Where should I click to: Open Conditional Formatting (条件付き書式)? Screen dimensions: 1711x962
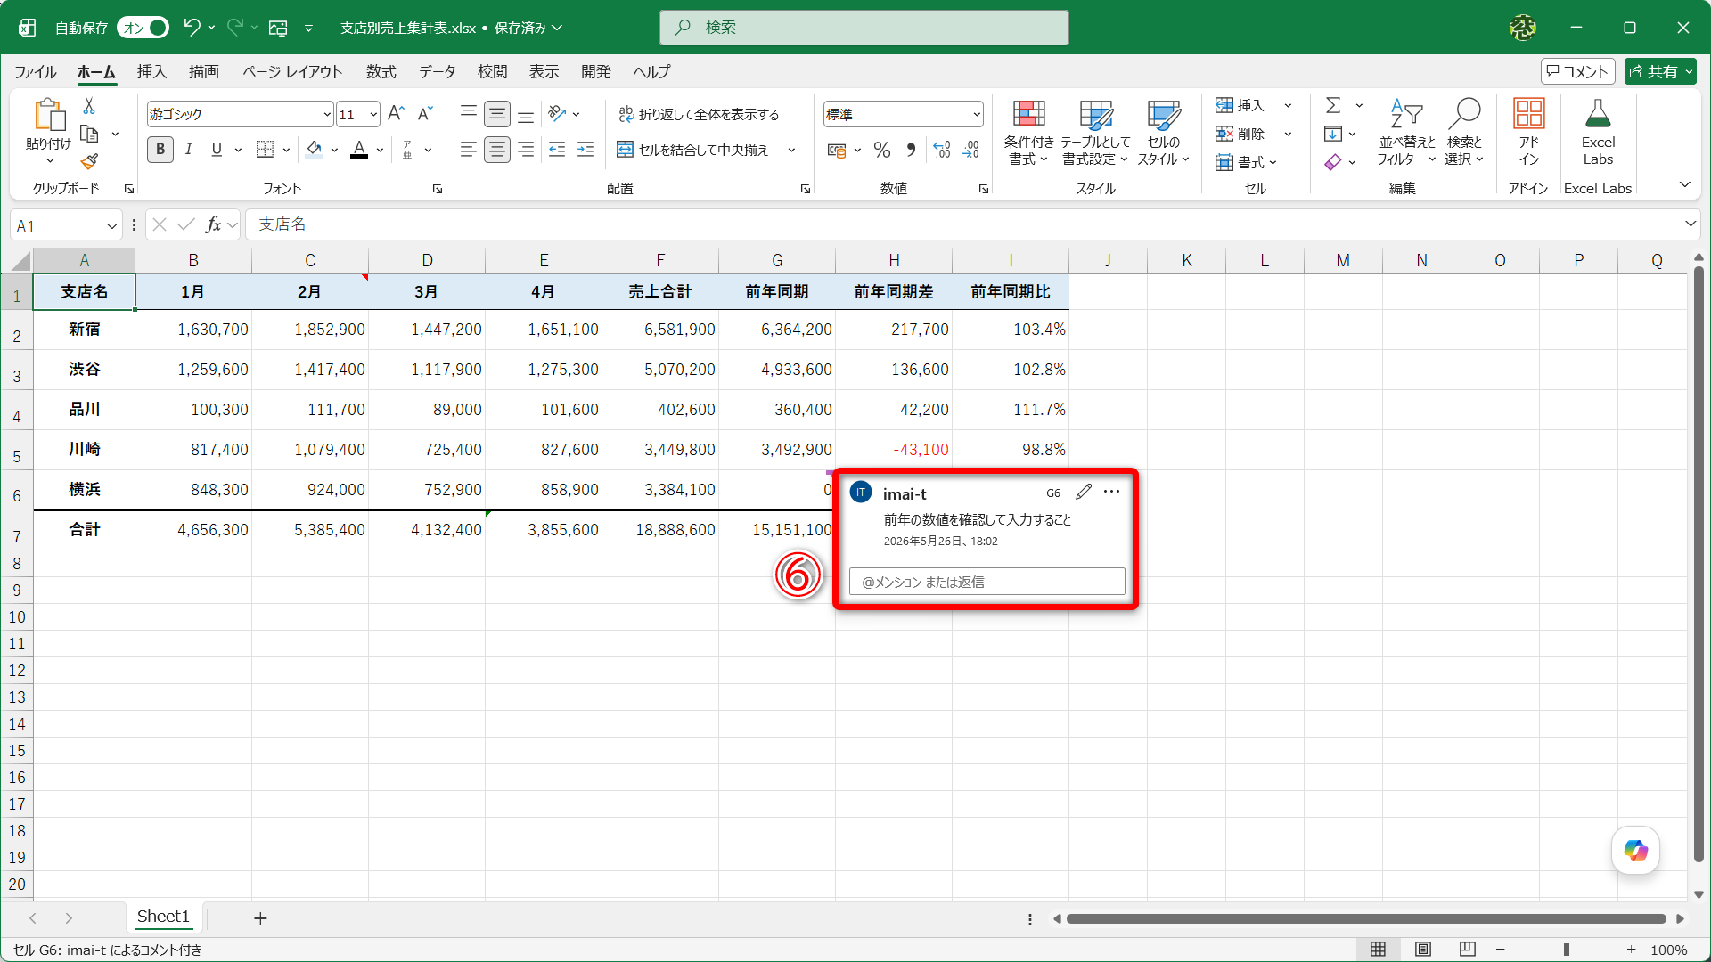point(1028,132)
